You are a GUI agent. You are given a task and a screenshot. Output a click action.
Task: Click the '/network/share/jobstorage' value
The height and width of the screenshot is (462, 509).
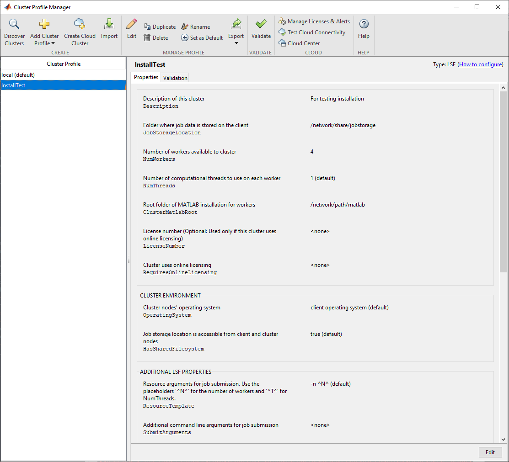point(343,125)
